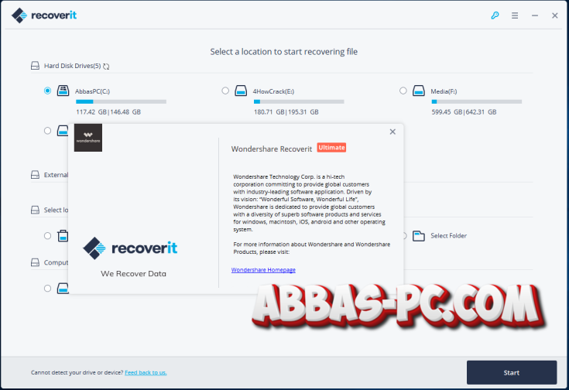Click the 117.42 GB|146.48 GB text

pos(108,112)
